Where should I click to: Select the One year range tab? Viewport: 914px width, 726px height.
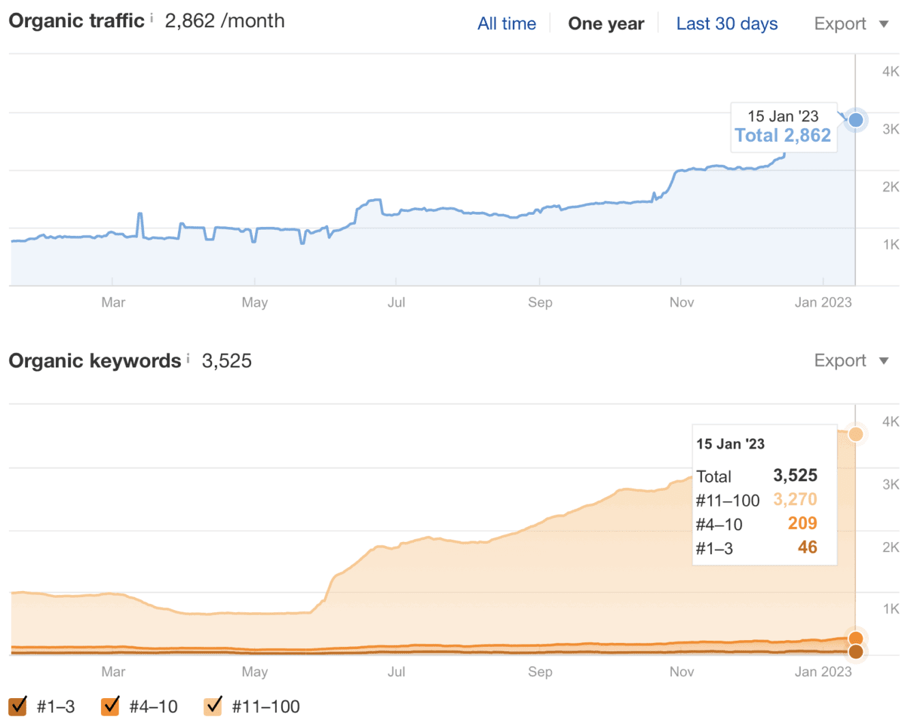click(x=606, y=24)
